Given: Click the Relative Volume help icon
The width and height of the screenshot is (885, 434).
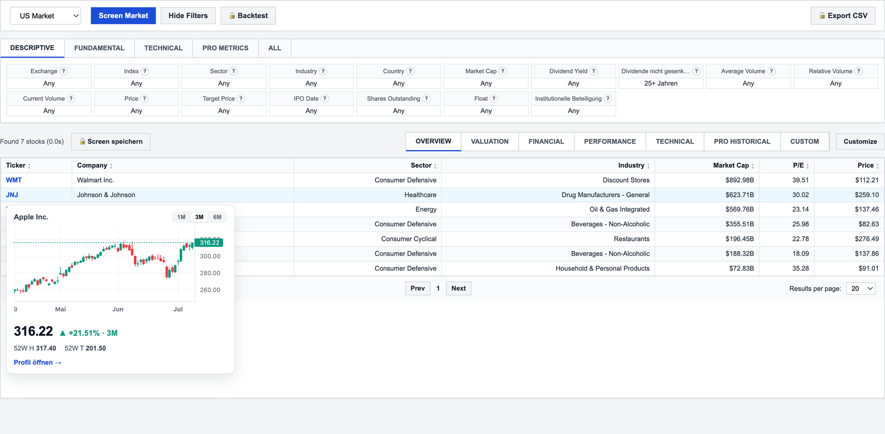Looking at the screenshot, I should [858, 71].
